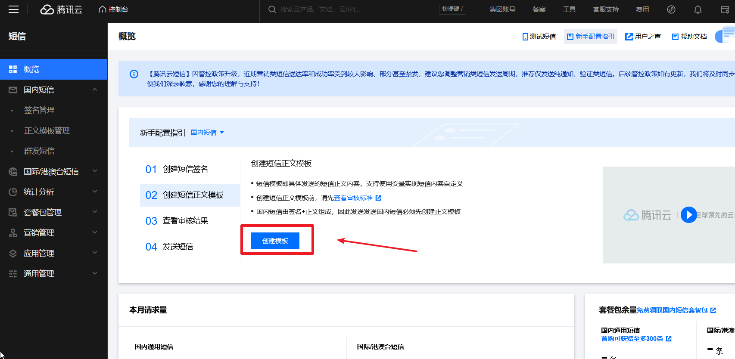Open 集团账号 in top bar
Screen dimensions: 735x359
[x=502, y=9]
